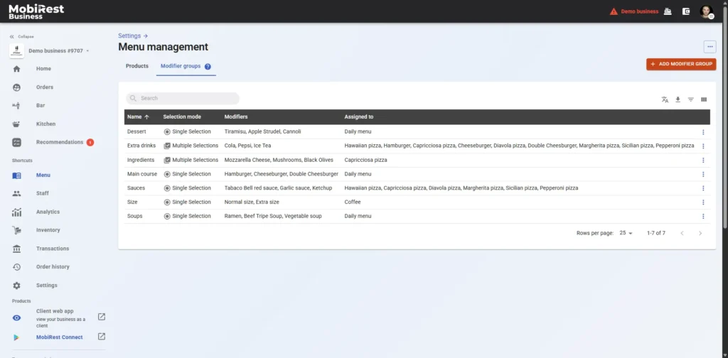
Task: Click the help icon beside Modifier groups
Action: [208, 66]
